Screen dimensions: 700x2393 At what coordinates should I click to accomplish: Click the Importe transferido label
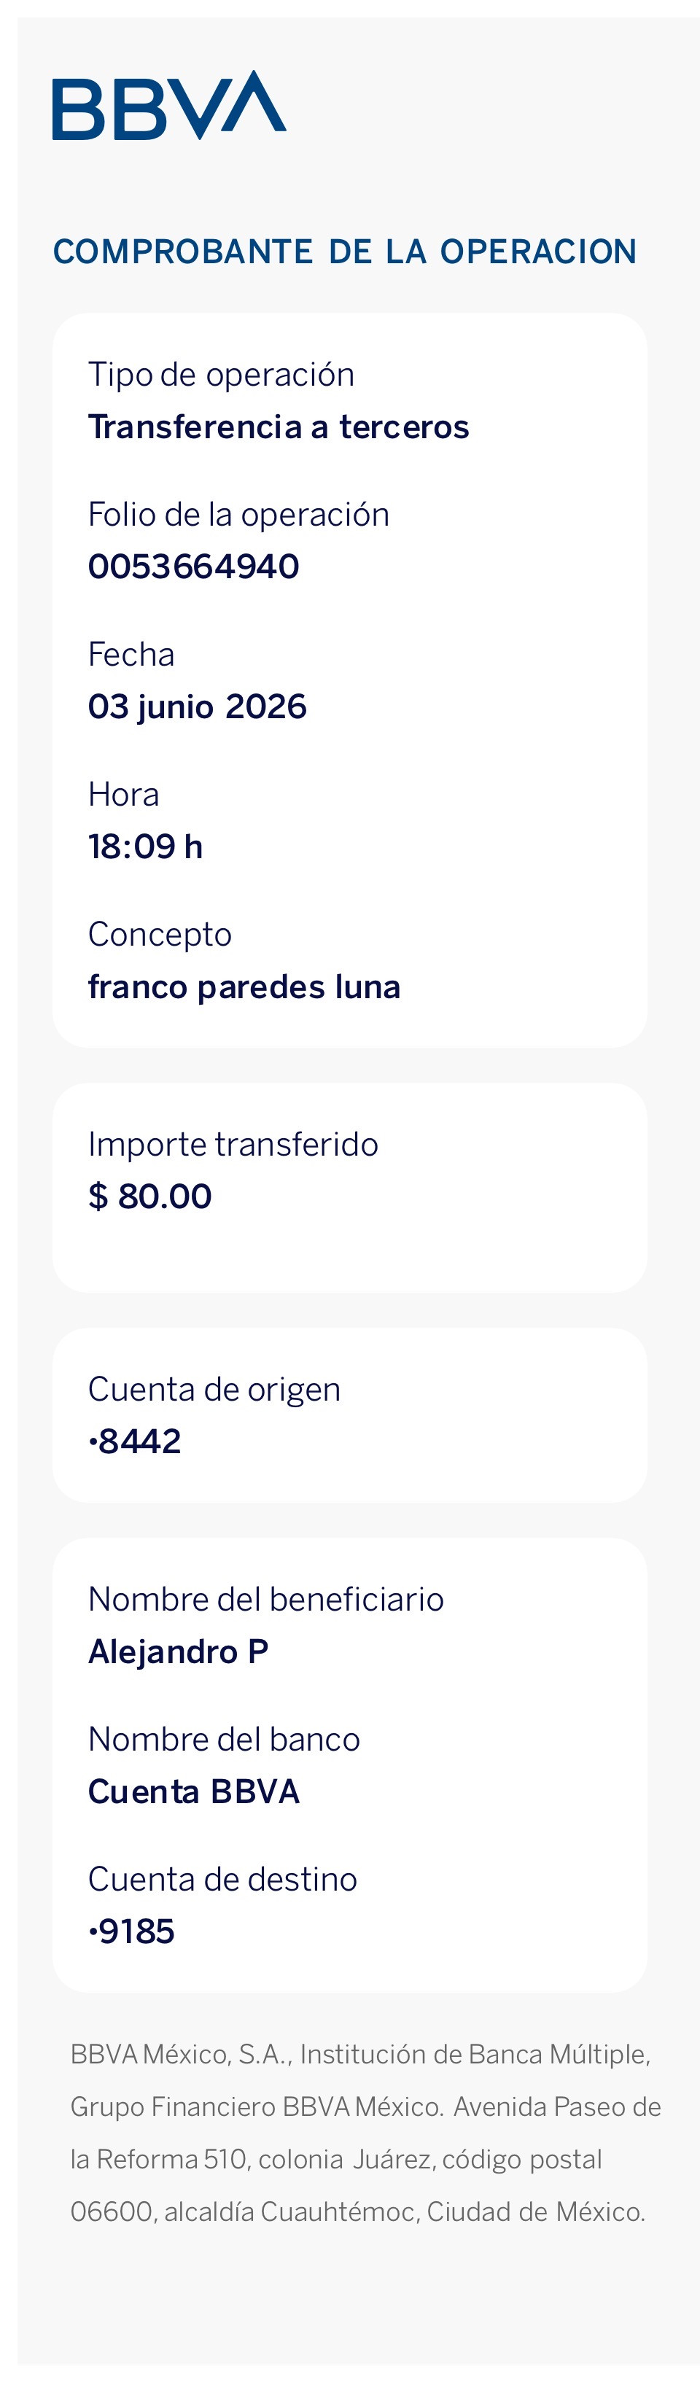tap(233, 1145)
